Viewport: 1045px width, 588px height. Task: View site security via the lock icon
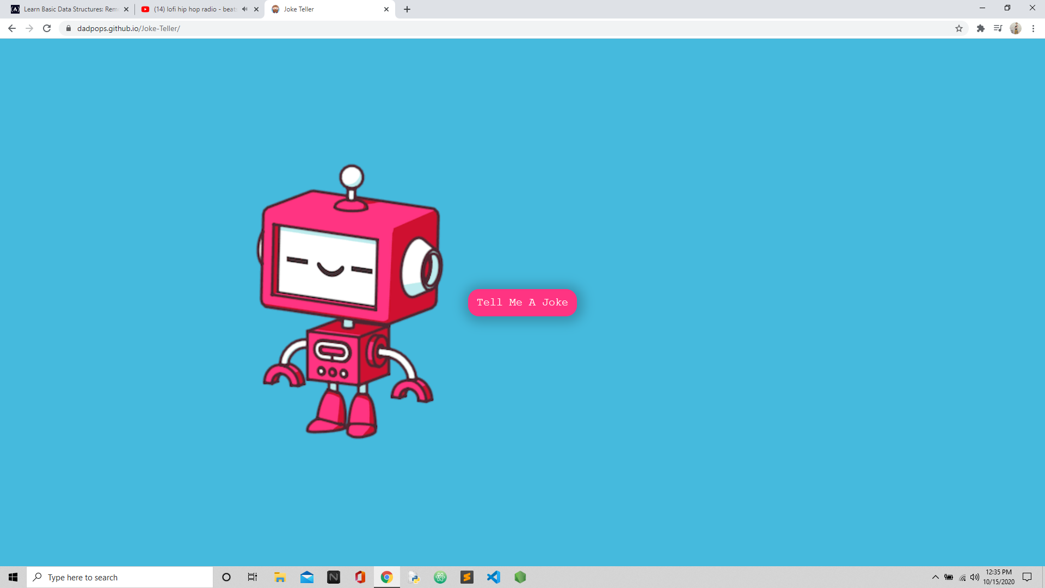[x=67, y=28]
